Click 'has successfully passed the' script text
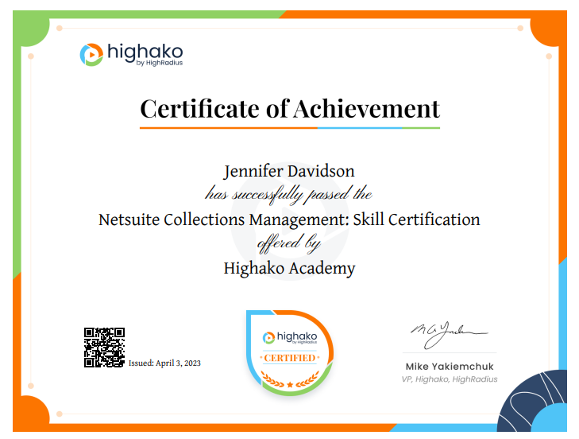Image resolution: width=579 pixels, height=439 pixels. pos(289,195)
